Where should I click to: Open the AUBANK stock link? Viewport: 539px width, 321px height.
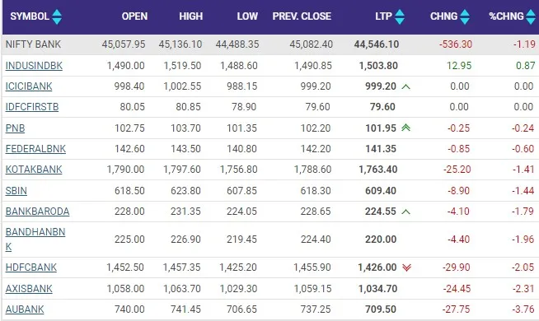pos(25,309)
